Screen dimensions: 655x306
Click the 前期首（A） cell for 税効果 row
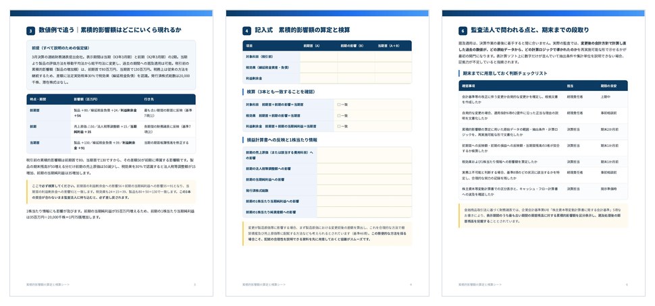tap(318, 67)
